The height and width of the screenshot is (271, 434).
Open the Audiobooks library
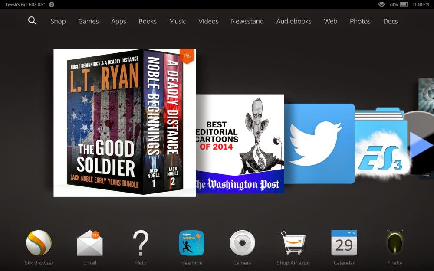[294, 21]
